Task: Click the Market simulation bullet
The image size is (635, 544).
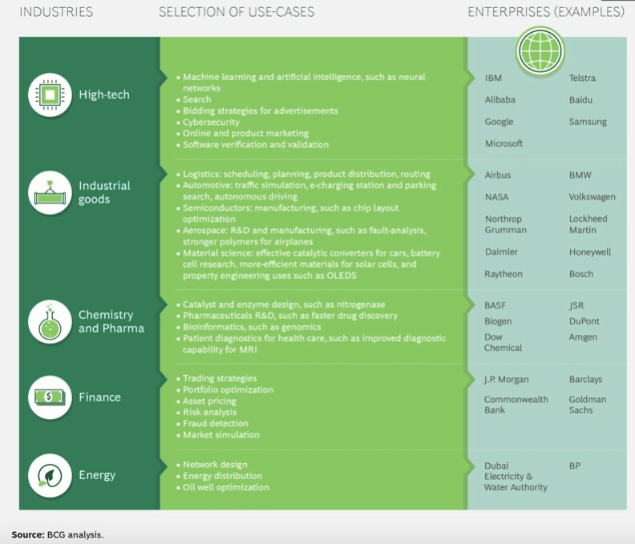Action: coord(218,435)
